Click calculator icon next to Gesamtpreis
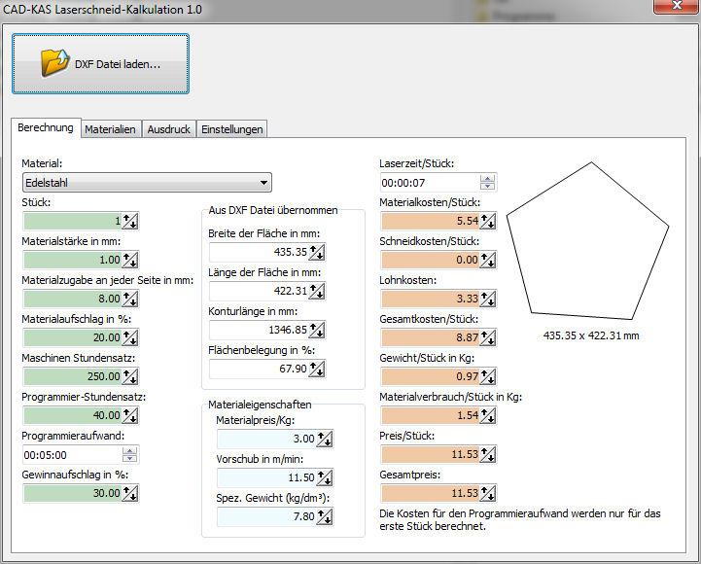The width and height of the screenshot is (701, 564). coord(488,493)
